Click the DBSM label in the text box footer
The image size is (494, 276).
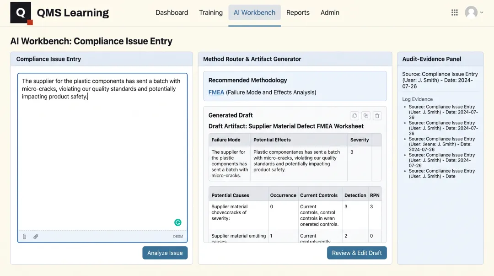178,237
